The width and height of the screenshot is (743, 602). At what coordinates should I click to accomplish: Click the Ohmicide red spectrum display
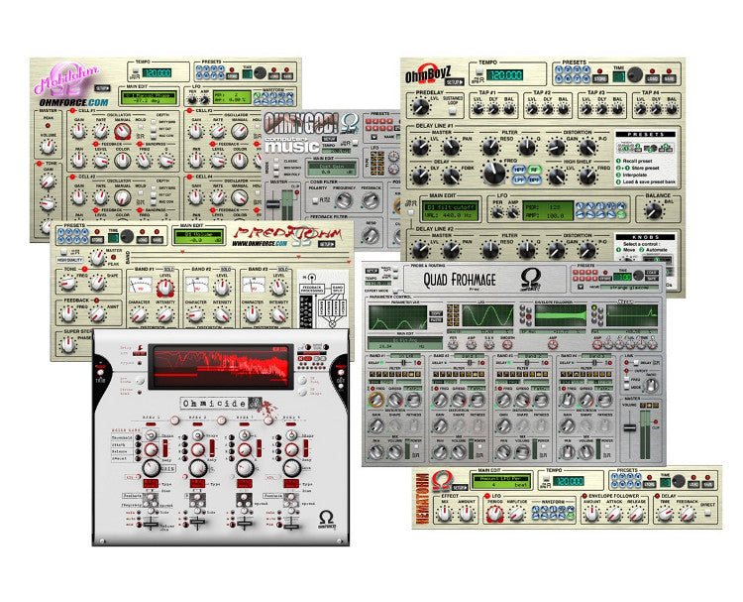216,365
